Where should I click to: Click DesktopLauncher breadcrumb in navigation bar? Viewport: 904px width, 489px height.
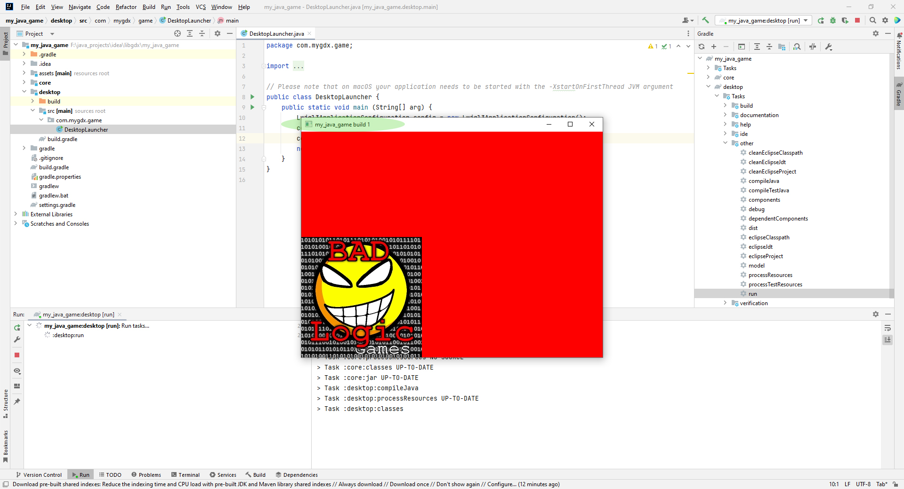pyautogui.click(x=185, y=20)
